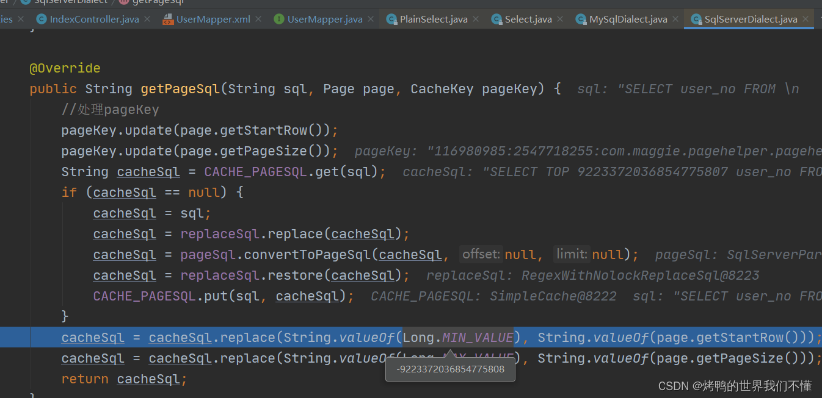Screen dimensions: 822x398
Task: Close the MySqlDialect.java tab
Action: click(x=676, y=19)
